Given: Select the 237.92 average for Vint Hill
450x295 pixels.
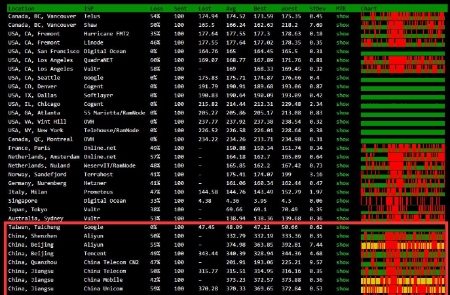Looking at the screenshot, I should [x=234, y=122].
